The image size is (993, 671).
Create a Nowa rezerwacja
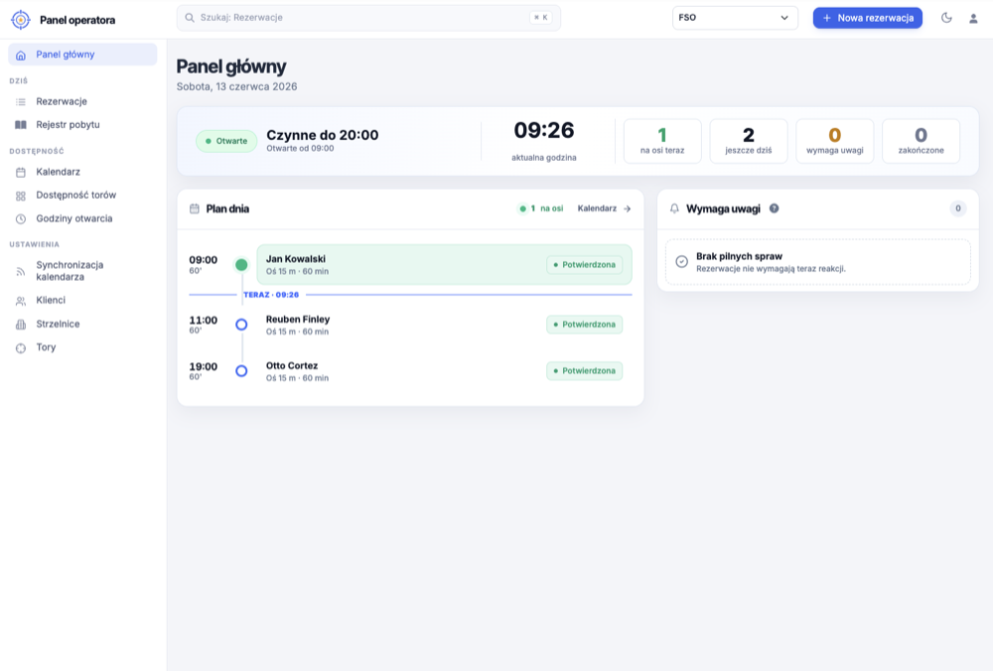pos(868,18)
